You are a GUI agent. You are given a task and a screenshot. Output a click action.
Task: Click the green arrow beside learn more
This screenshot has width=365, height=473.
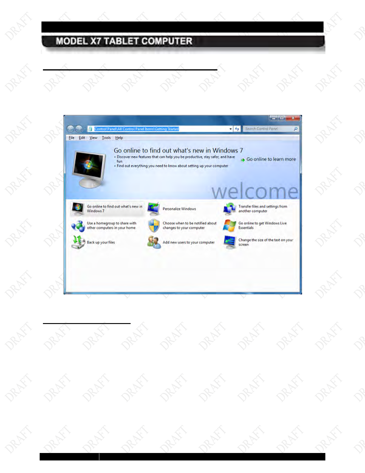click(243, 160)
